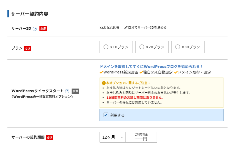Click the ご利用料金 price field
This screenshot has height=152, width=247.
click(141, 137)
